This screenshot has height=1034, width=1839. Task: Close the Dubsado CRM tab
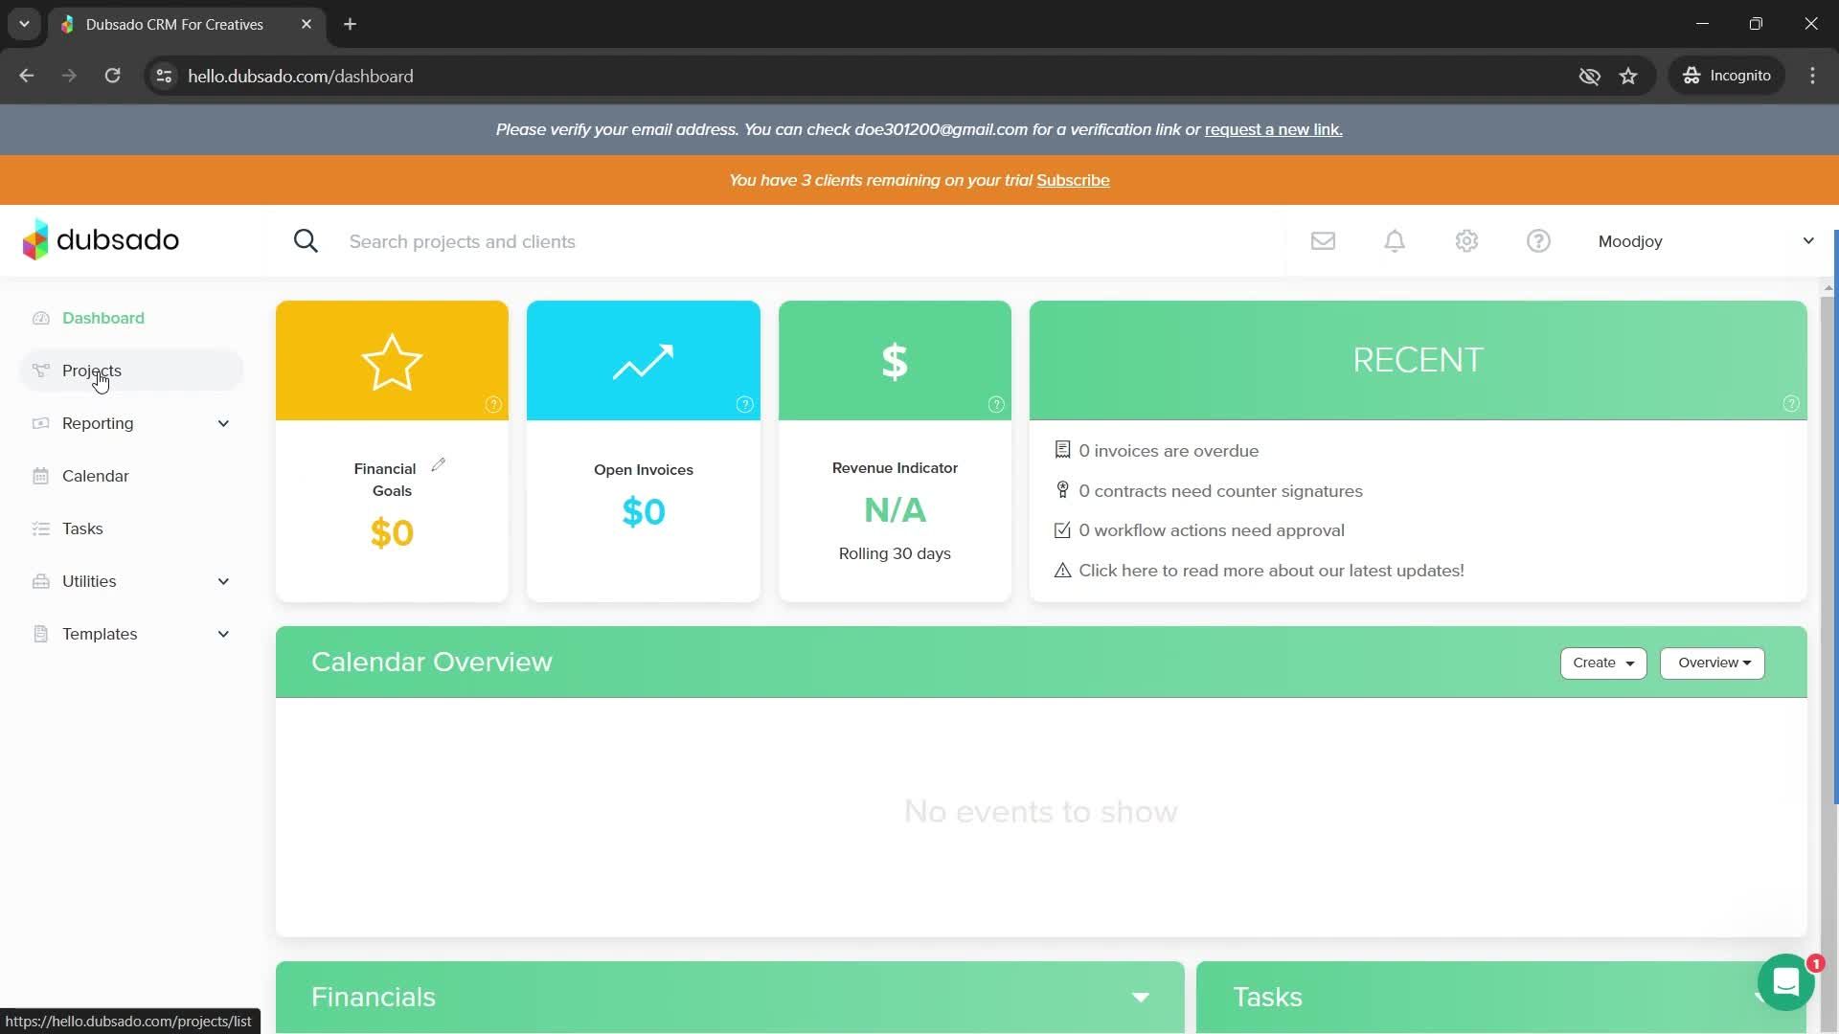pyautogui.click(x=306, y=24)
